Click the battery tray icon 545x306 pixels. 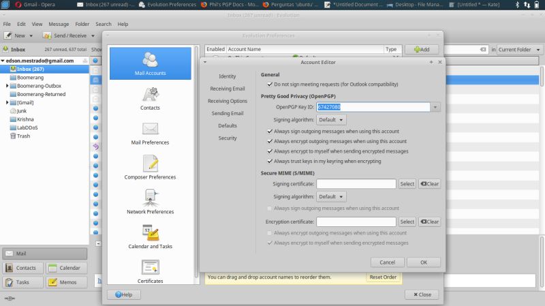pos(536,5)
